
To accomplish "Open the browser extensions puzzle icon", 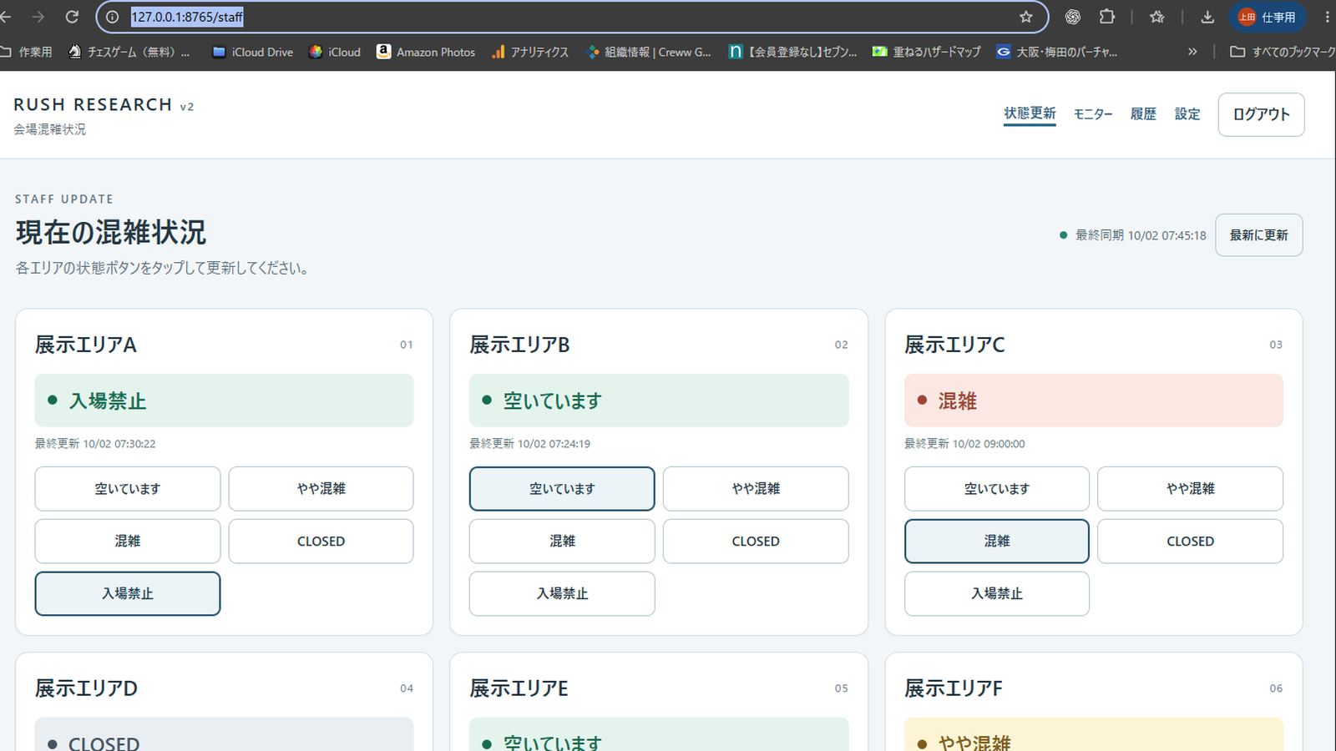I will point(1107,17).
